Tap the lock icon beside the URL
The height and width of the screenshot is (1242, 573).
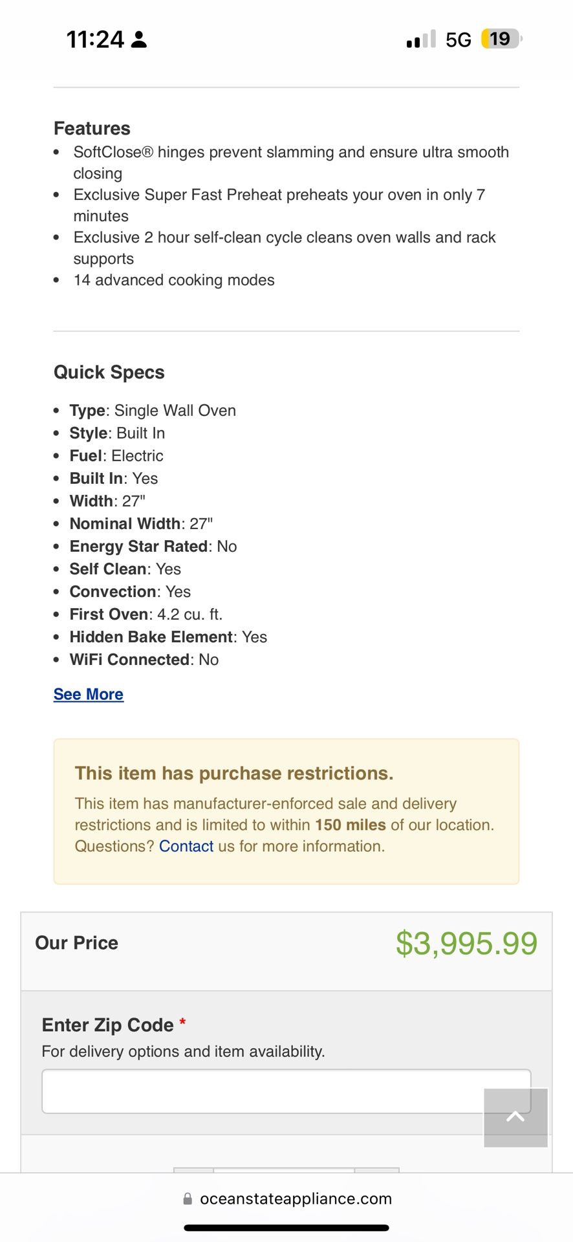tap(188, 1199)
